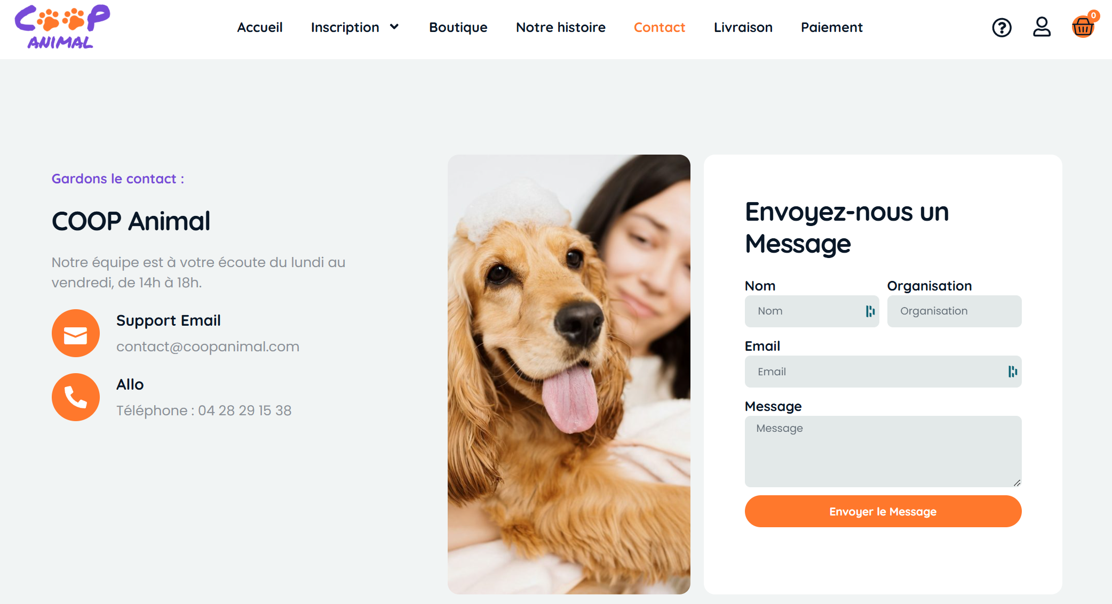Click the autofill icon in the Email field
This screenshot has height=604, width=1112.
(x=1013, y=372)
